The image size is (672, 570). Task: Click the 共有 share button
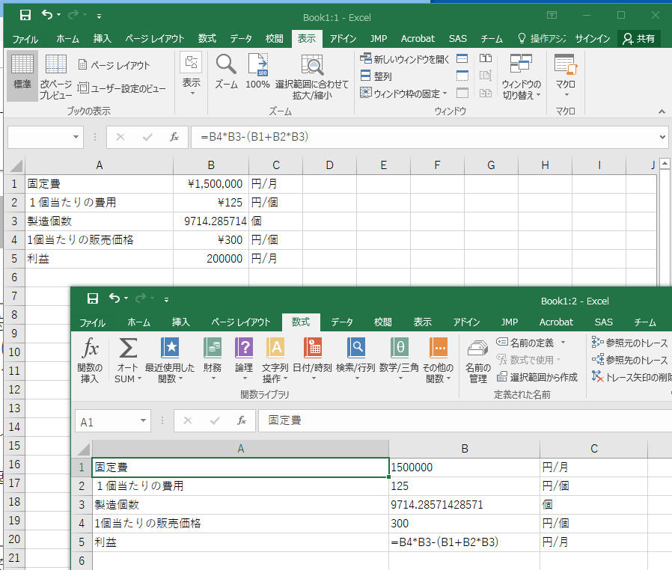click(639, 39)
